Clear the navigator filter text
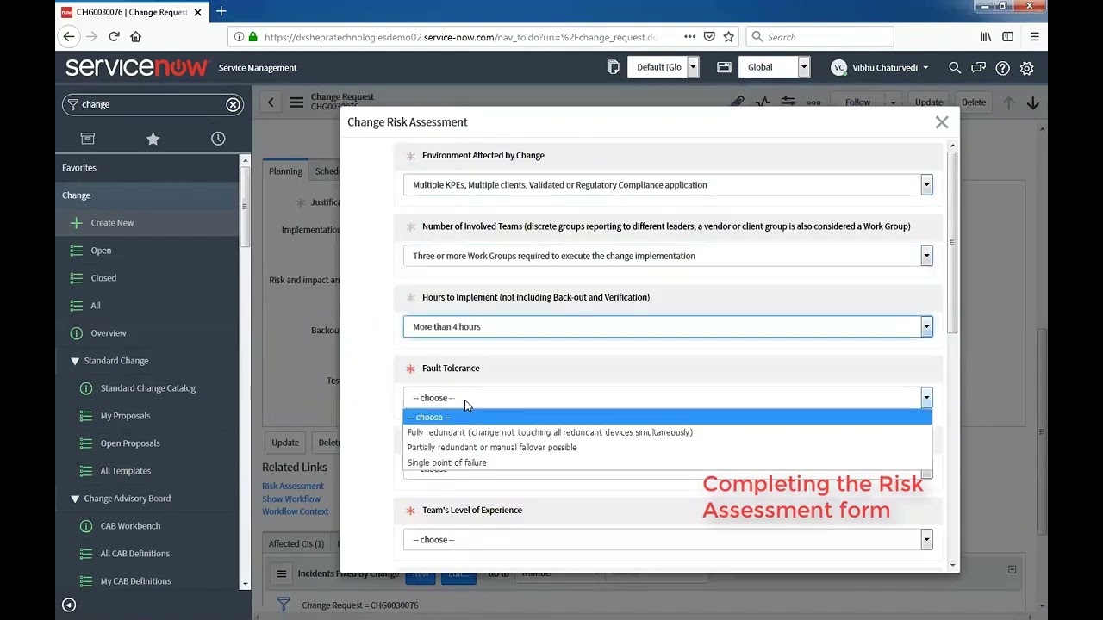1103x620 pixels. click(x=233, y=104)
